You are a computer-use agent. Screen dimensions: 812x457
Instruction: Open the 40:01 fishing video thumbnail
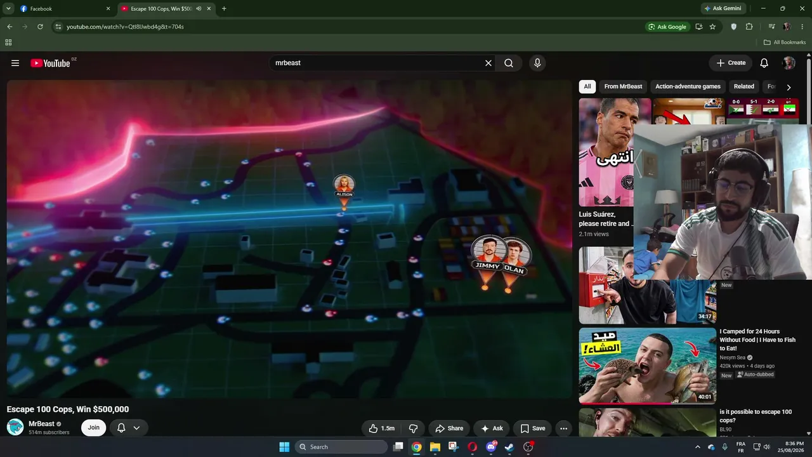(647, 366)
